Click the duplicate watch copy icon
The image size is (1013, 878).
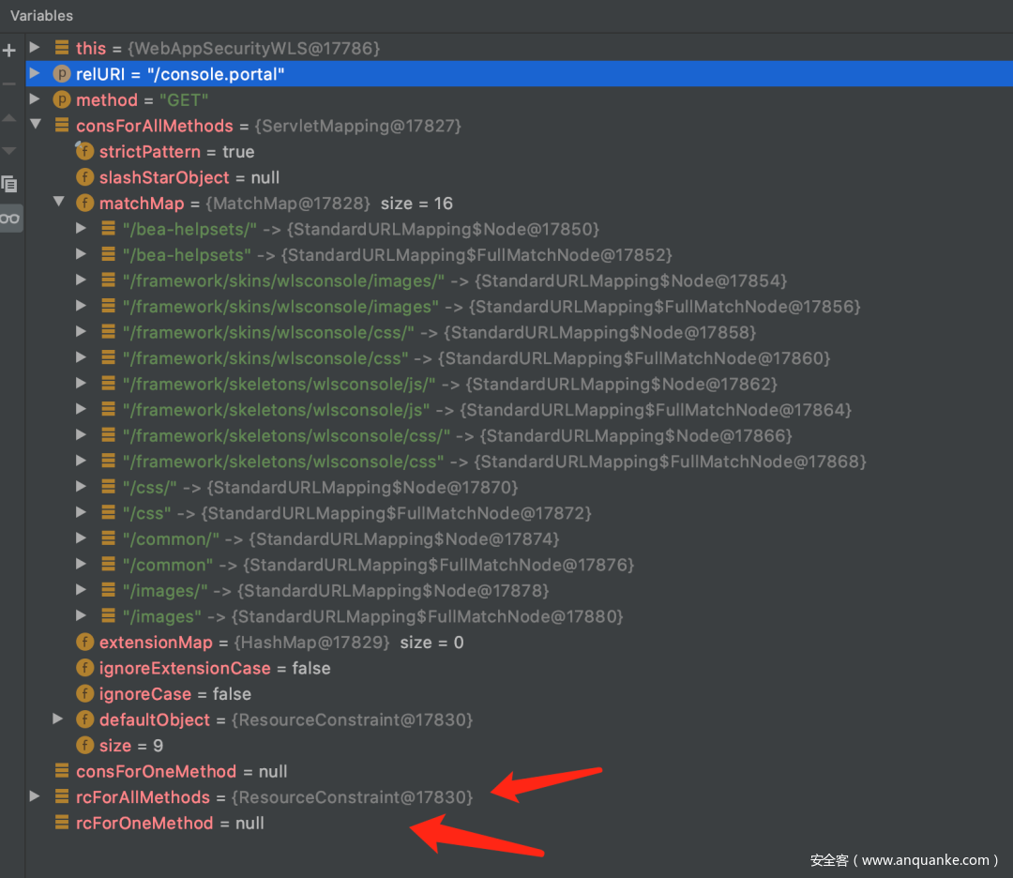[x=9, y=184]
